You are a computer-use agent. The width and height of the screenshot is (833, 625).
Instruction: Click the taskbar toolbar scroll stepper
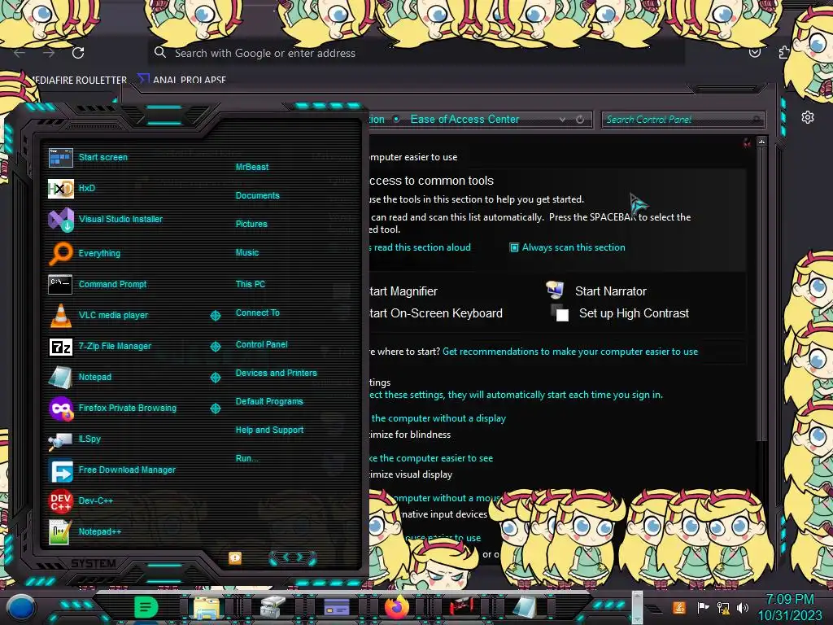pyautogui.click(x=637, y=607)
